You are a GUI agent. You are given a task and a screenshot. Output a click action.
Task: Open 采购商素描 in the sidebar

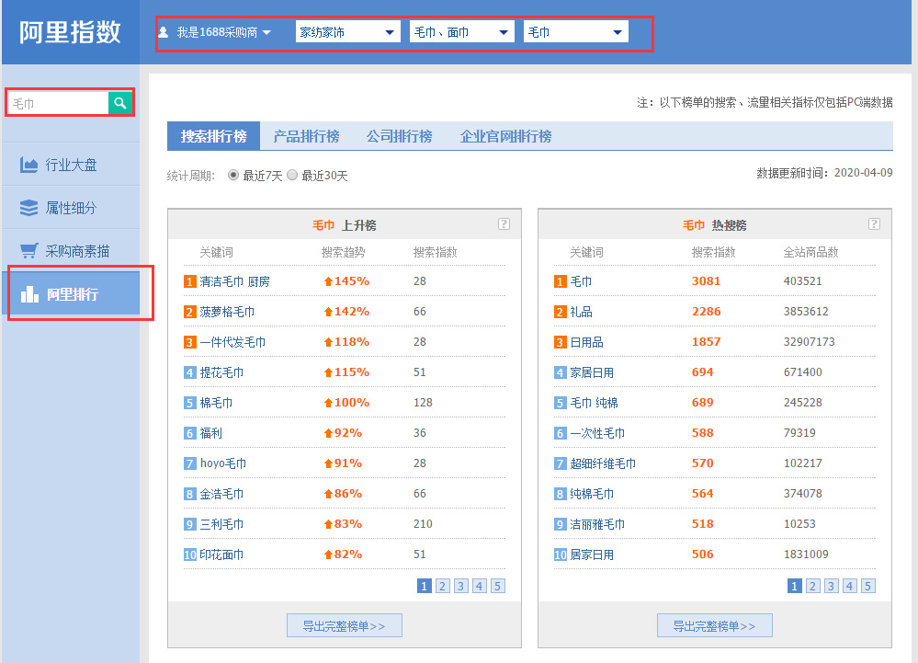[71, 251]
